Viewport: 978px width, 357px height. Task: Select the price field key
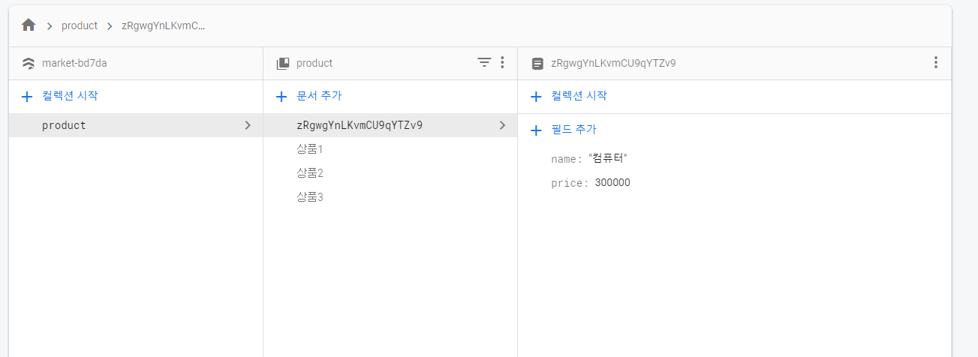pos(570,183)
